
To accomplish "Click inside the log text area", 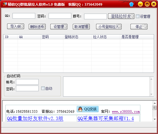I will coord(106,87).
